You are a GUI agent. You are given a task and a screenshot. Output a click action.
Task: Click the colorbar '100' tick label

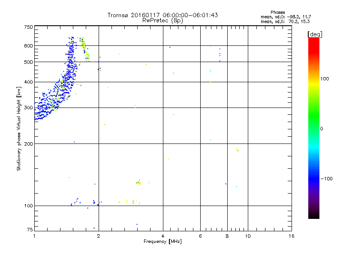point(325,79)
